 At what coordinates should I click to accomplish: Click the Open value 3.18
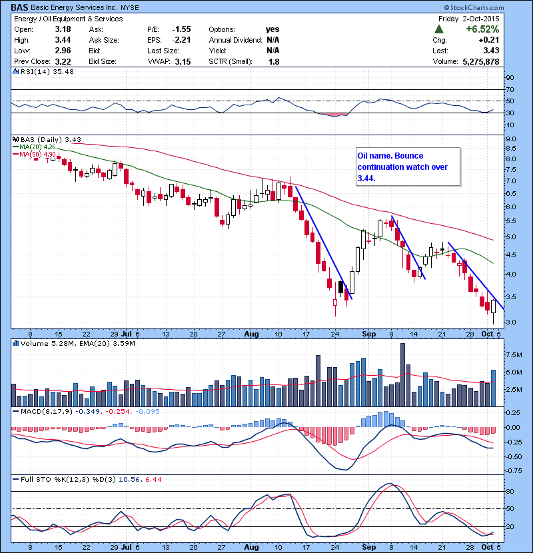click(x=63, y=29)
